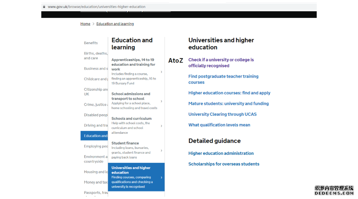Go to Home breadcrumb link
This screenshot has width=358, height=199.
pos(86,24)
